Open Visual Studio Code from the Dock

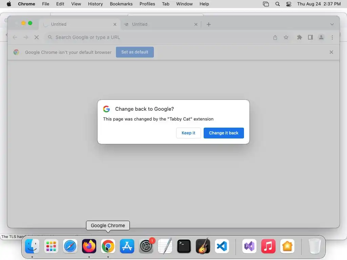pyautogui.click(x=222, y=246)
